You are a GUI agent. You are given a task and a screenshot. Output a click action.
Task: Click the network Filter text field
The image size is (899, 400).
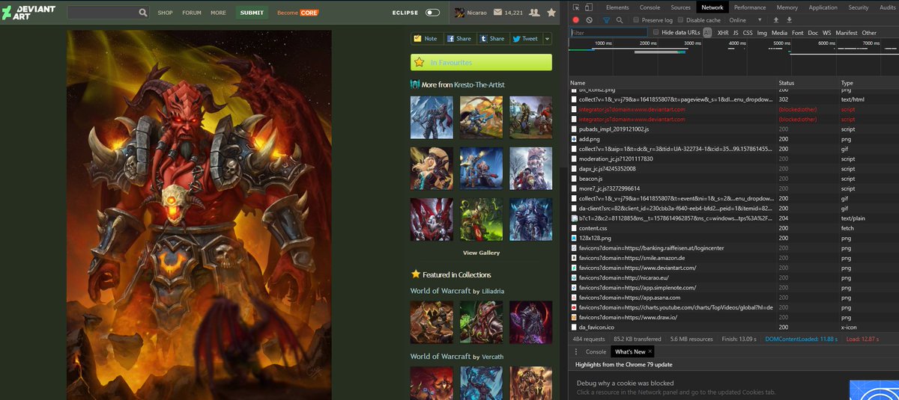[608, 33]
